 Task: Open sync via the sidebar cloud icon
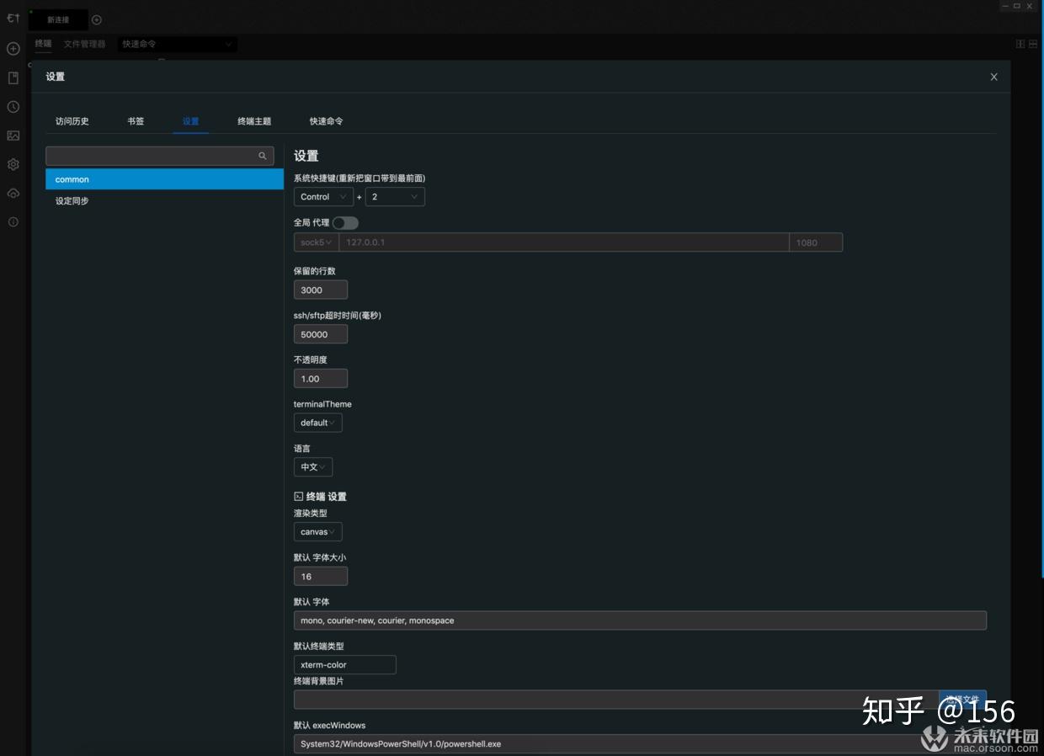click(x=13, y=194)
